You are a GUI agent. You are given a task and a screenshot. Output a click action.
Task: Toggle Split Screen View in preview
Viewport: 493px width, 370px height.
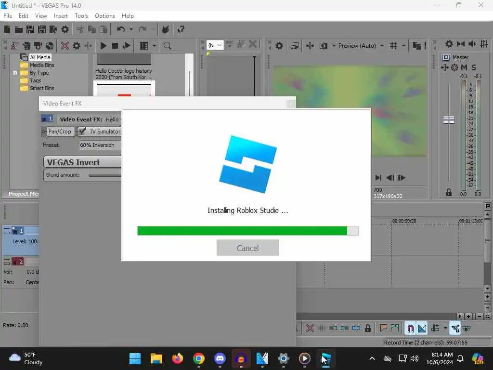point(323,46)
